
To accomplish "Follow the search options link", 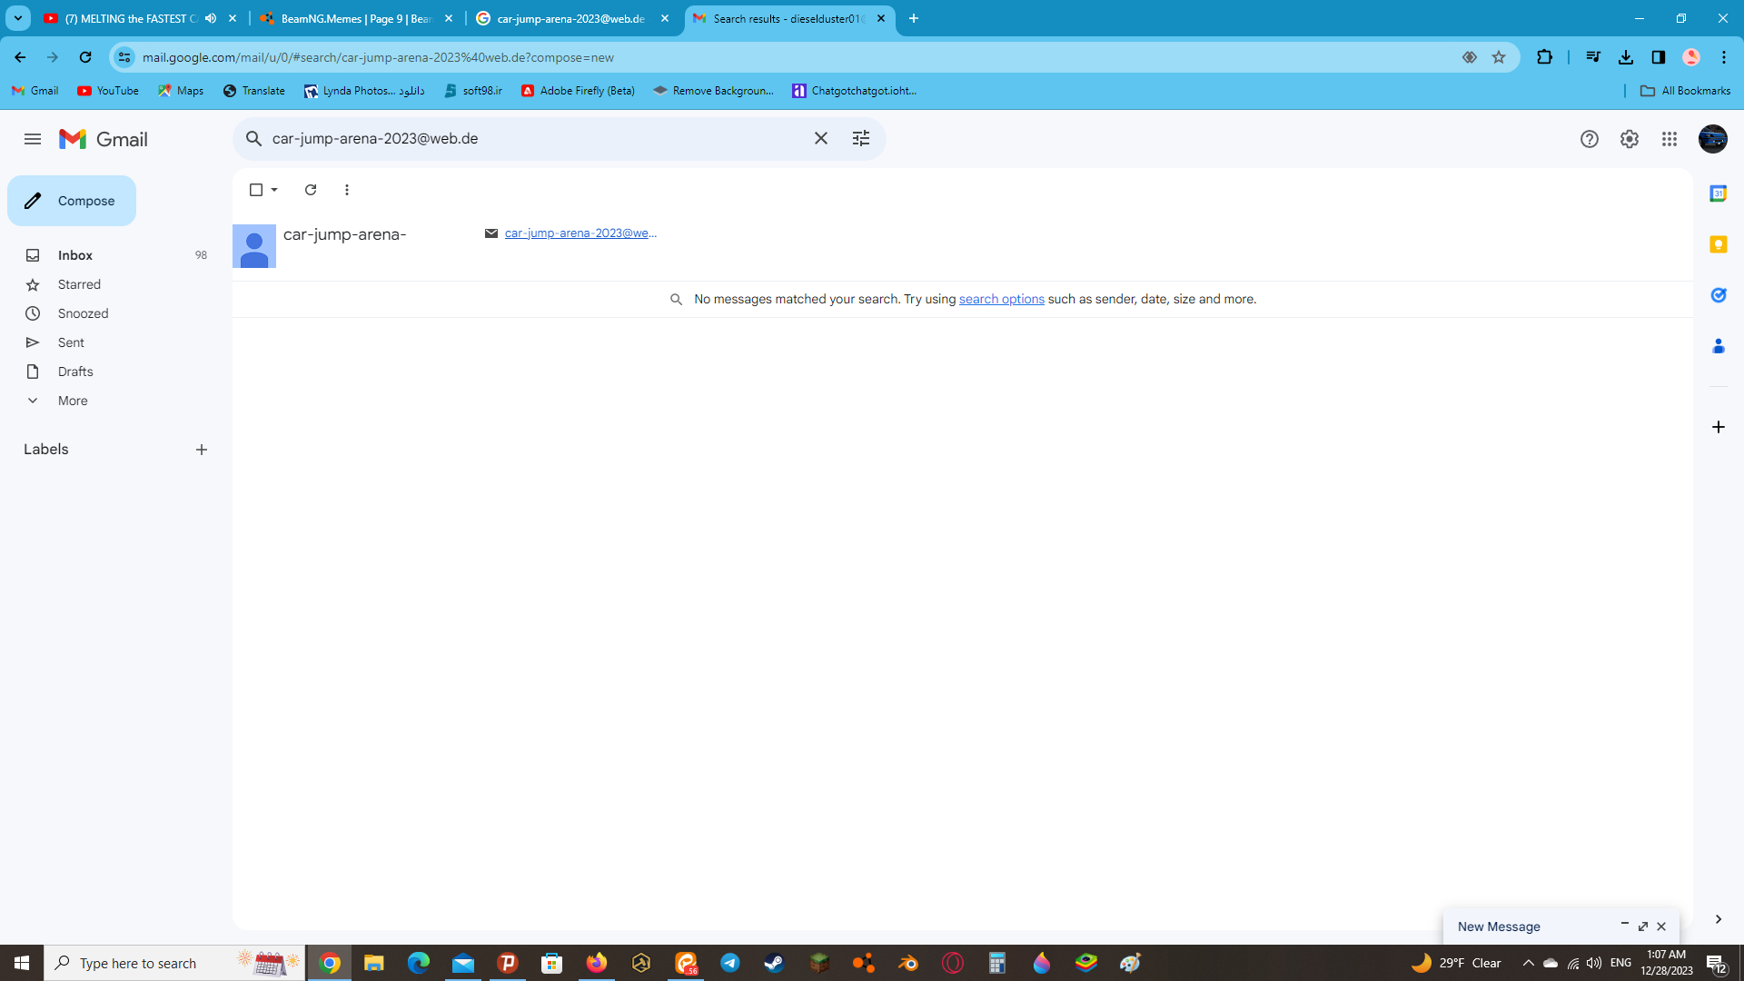I will click(1001, 299).
